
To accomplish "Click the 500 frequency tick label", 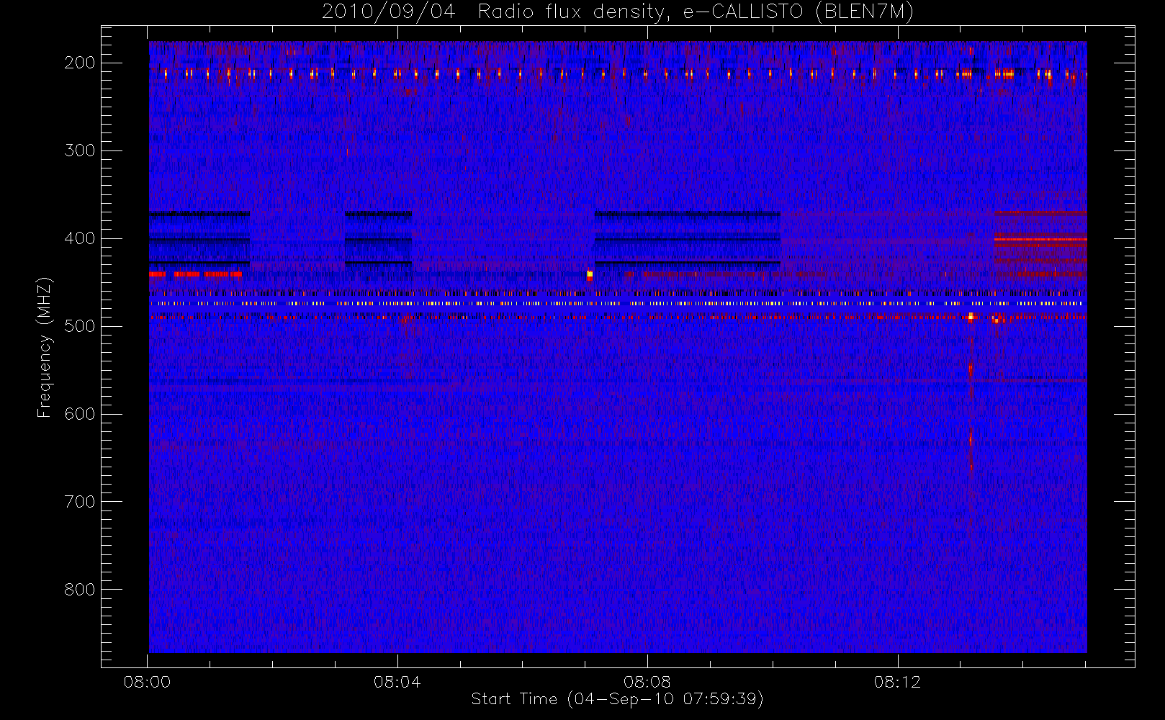I will pos(80,326).
